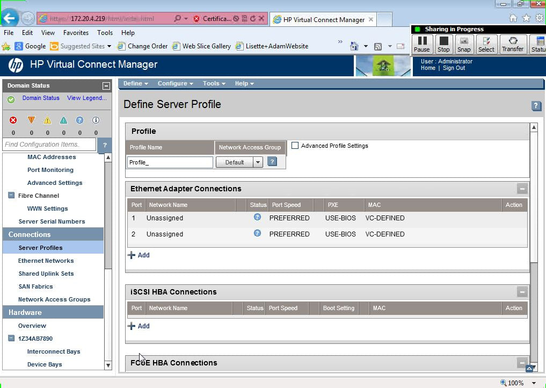Open Suggested Sites dropdown arrow

point(109,46)
